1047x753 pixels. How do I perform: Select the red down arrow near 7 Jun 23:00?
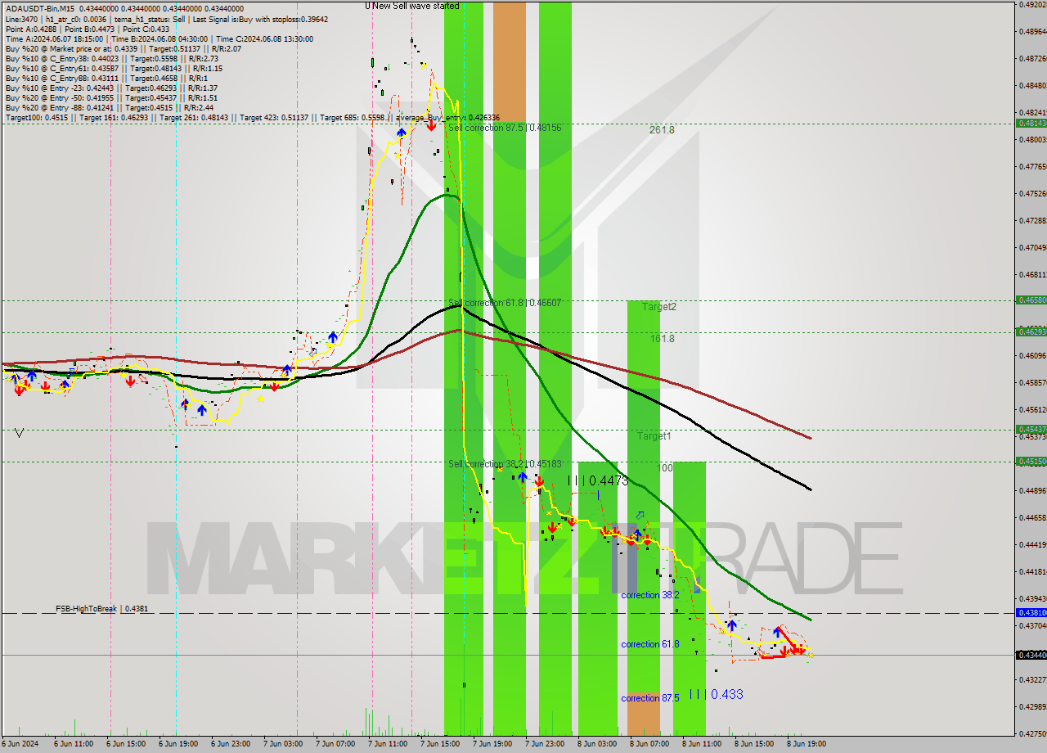tap(553, 527)
